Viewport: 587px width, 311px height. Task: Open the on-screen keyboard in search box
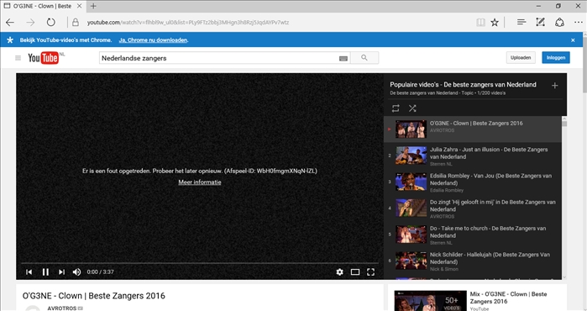point(343,58)
